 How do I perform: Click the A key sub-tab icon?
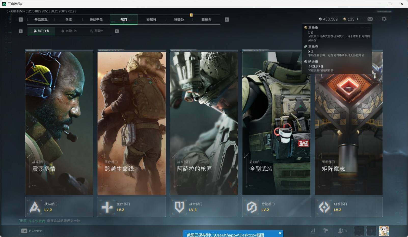point(21,31)
